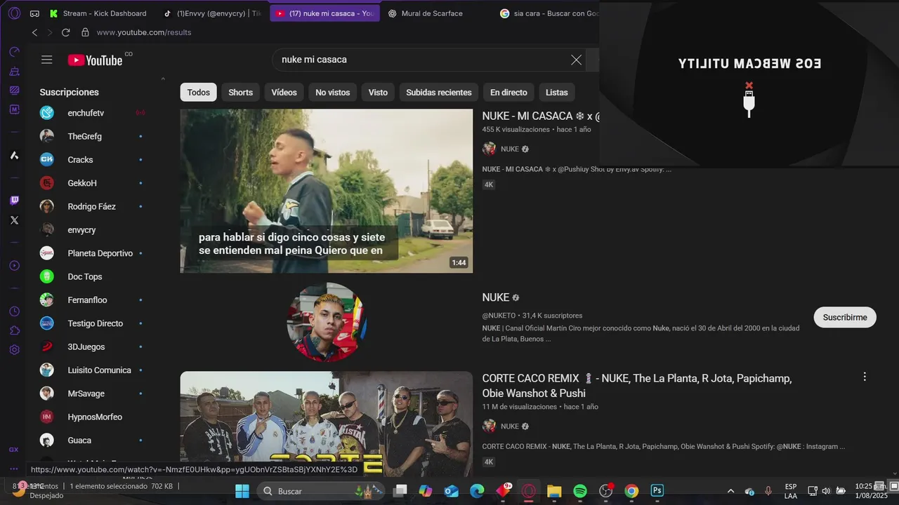The image size is (899, 505).
Task: Open extensions cube icon in Opera sidebar
Action: (x=14, y=330)
